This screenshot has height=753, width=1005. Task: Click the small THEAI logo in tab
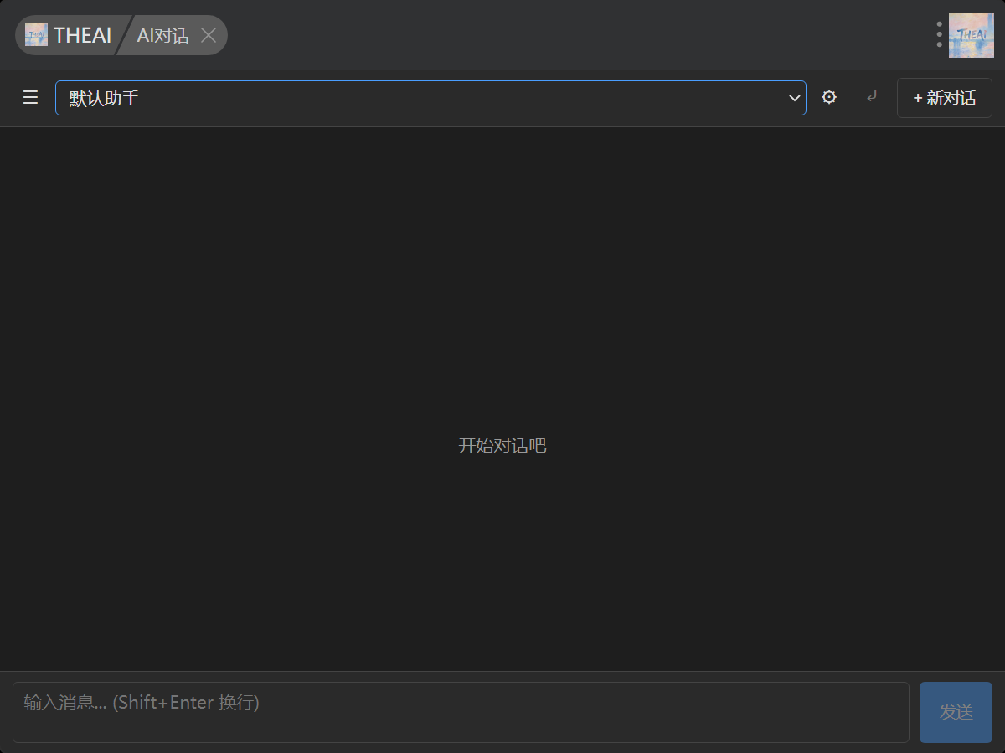tap(36, 34)
